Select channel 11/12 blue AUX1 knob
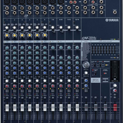Viewport: 123px width, 123px height. coord(69,68)
